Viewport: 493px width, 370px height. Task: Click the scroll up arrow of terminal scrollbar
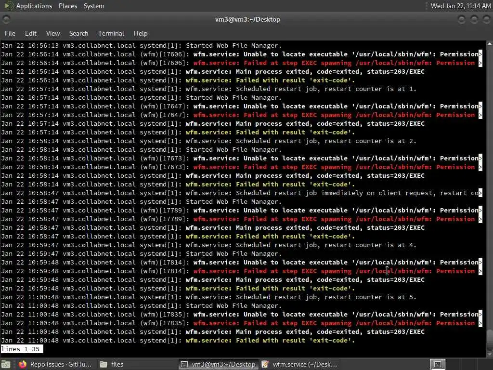point(490,44)
